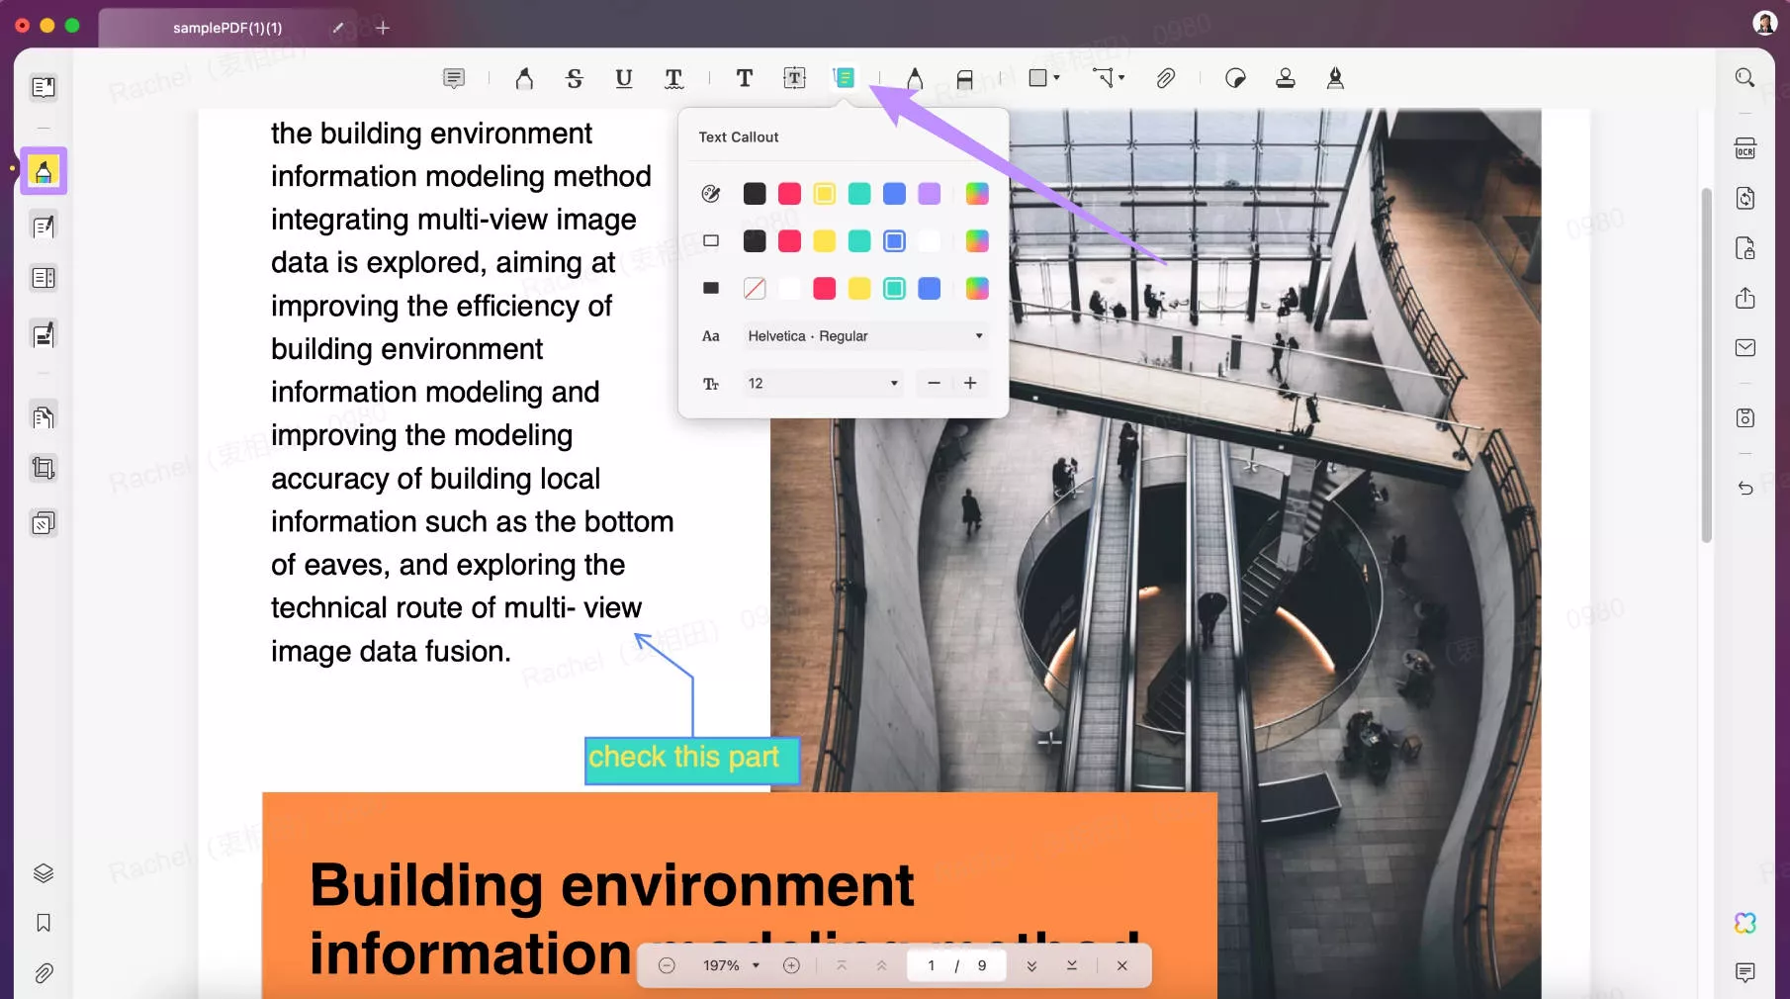Screen dimensions: 1790x999
Task: Open the Crop Pages sidebar tool
Action: (44, 468)
